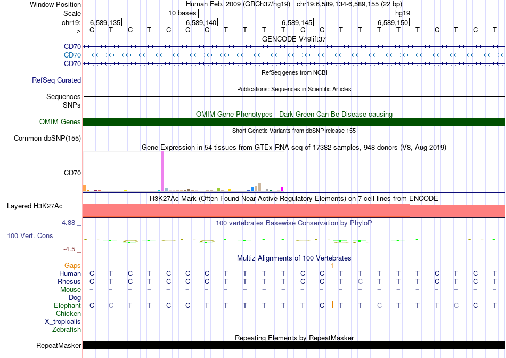Screen dimensions: 506x358
Task: Open the Gene Expression GTEx RNA-seq track title
Action: click(294, 147)
